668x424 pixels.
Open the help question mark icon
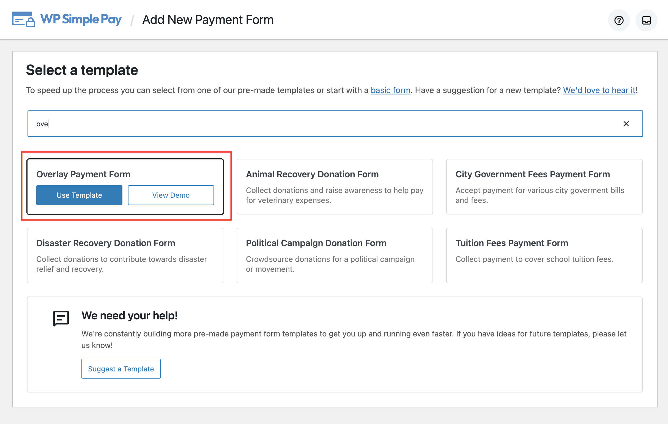click(x=618, y=20)
